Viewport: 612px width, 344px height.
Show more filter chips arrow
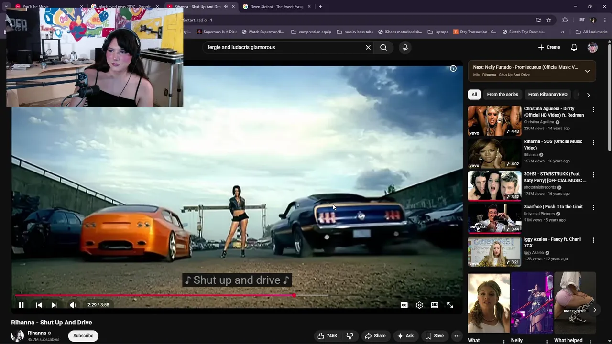pyautogui.click(x=588, y=95)
